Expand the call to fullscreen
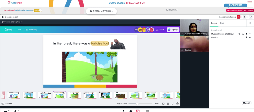Viewport: 254px width, 112px height. click(x=251, y=17)
